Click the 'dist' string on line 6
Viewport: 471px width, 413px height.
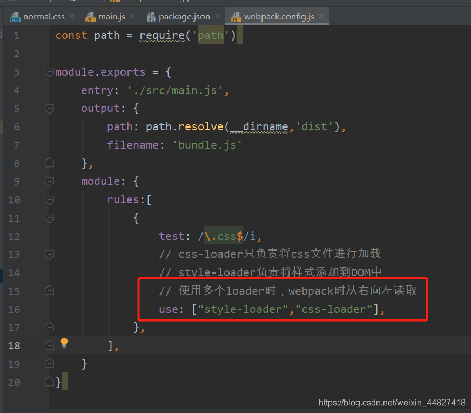(x=314, y=127)
